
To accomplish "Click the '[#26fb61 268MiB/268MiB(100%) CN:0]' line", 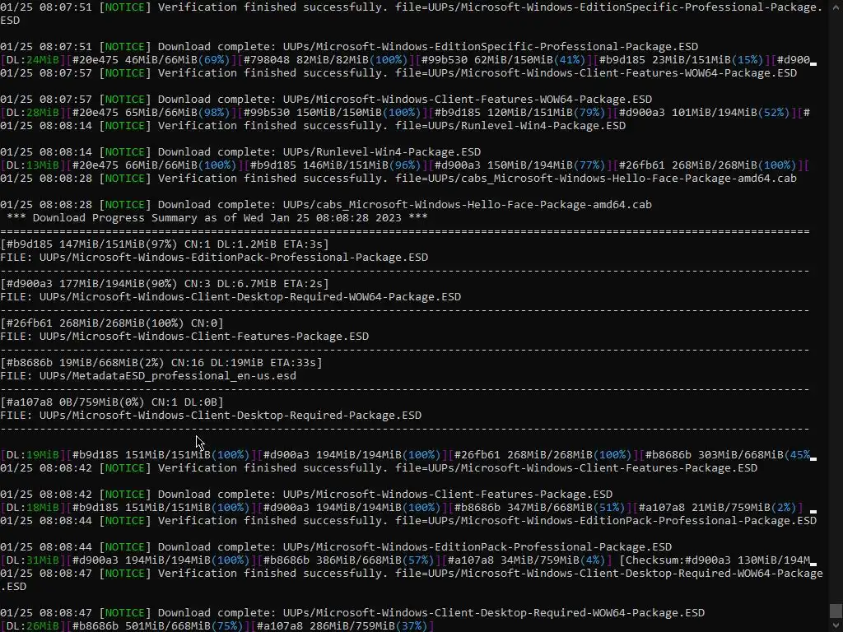I will click(x=112, y=323).
